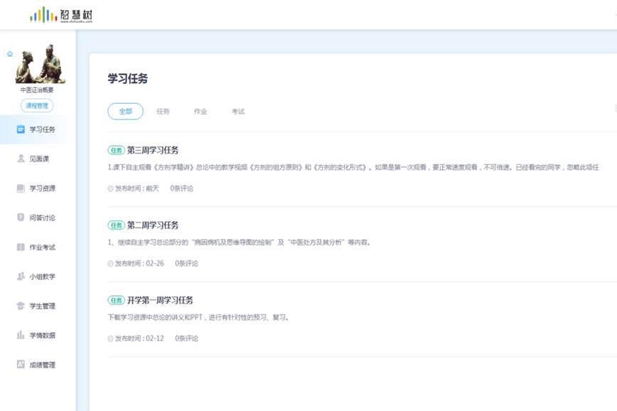Click the 小组教学 group icon
617x411 pixels.
point(21,277)
